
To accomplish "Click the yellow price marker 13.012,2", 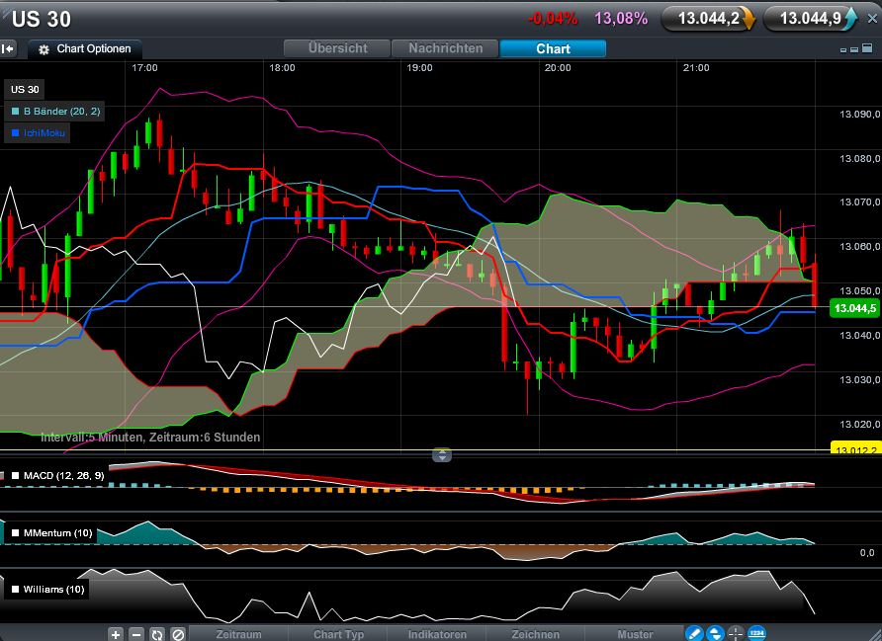I will coord(855,448).
